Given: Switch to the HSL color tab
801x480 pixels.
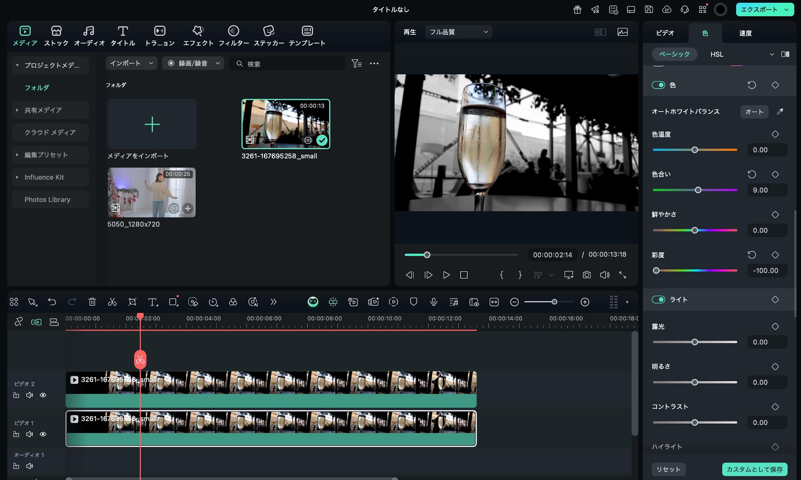Looking at the screenshot, I should coord(717,54).
